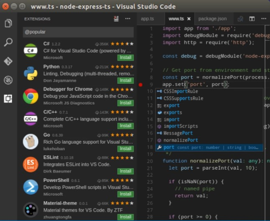Click lukehoban publisher name

pyautogui.click(x=54, y=149)
